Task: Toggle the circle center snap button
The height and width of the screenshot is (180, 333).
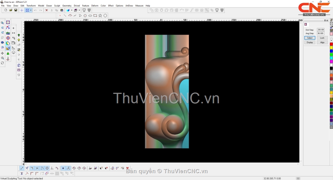Action: coord(47,168)
